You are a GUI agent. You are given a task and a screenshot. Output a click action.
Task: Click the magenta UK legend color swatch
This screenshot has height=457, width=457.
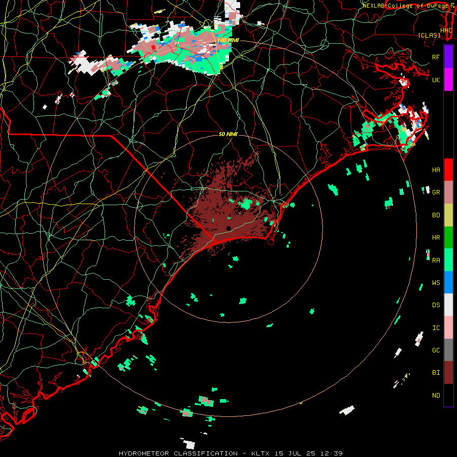tap(448, 80)
